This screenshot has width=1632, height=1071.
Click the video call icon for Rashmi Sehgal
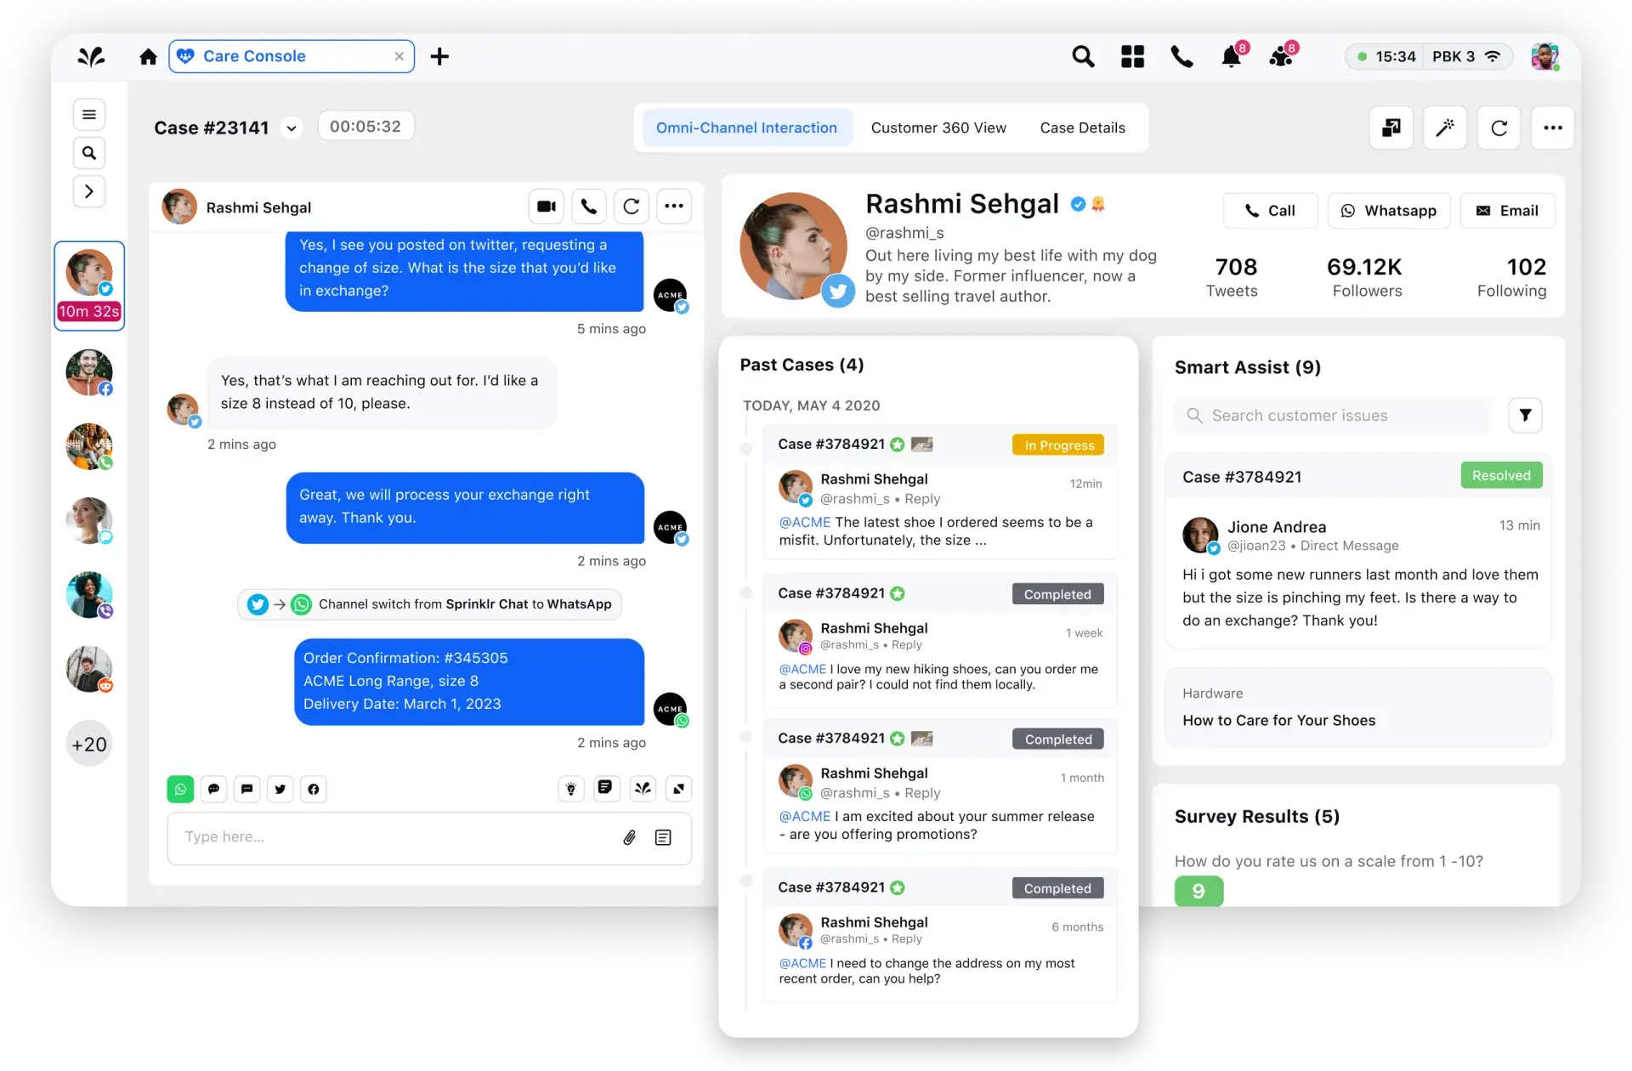point(547,206)
